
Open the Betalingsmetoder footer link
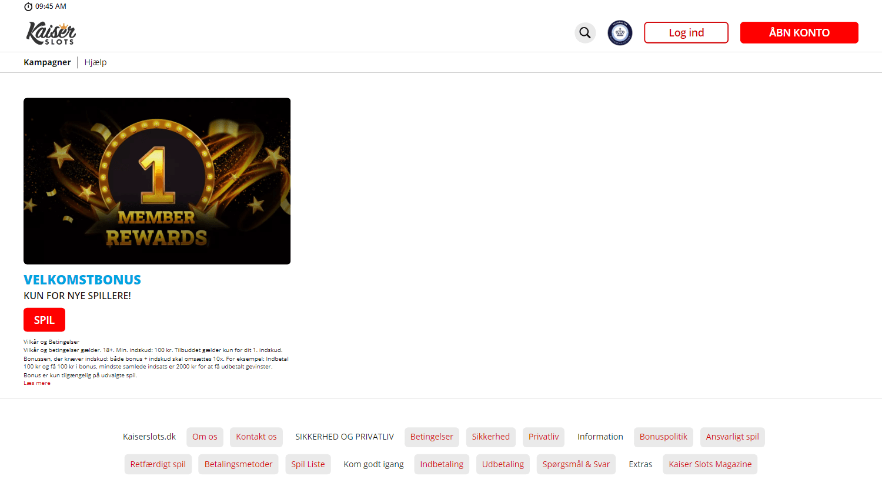click(x=239, y=464)
